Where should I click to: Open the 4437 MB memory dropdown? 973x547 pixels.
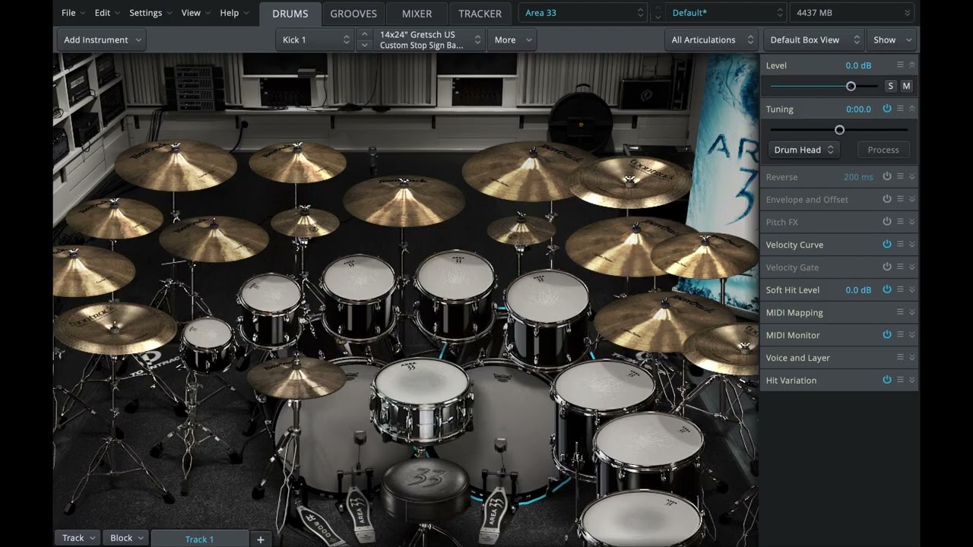(852, 13)
